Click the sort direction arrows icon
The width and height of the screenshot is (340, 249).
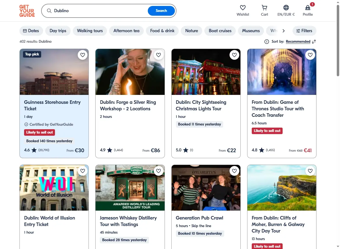(314, 42)
